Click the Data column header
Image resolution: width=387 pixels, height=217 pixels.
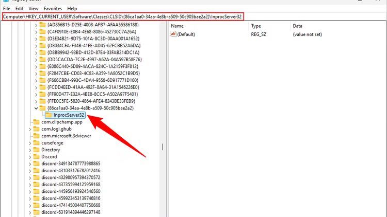pyautogui.click(x=298, y=26)
